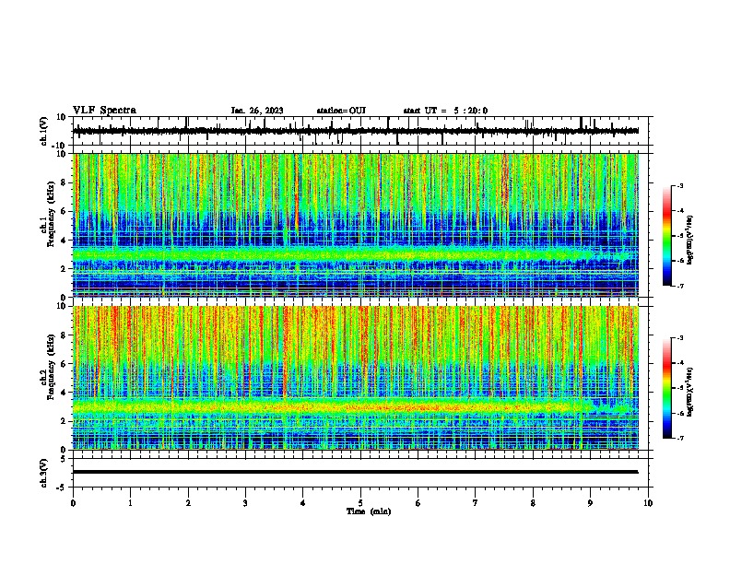
Task: Click the "-7" label on ch.1 colorbar
Action: 680,286
